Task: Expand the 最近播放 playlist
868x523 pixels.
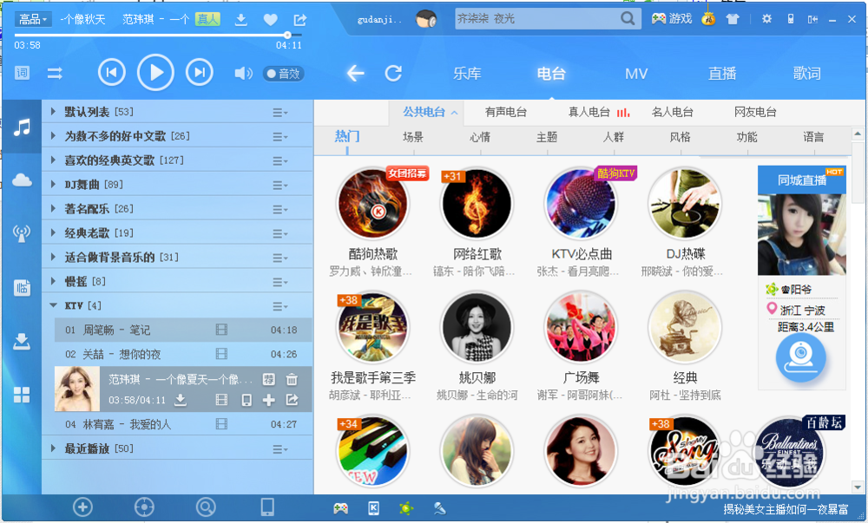Action: 53,448
